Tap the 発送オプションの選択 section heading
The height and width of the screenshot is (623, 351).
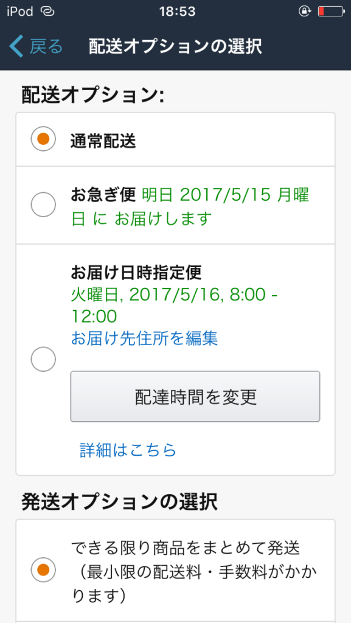[119, 503]
